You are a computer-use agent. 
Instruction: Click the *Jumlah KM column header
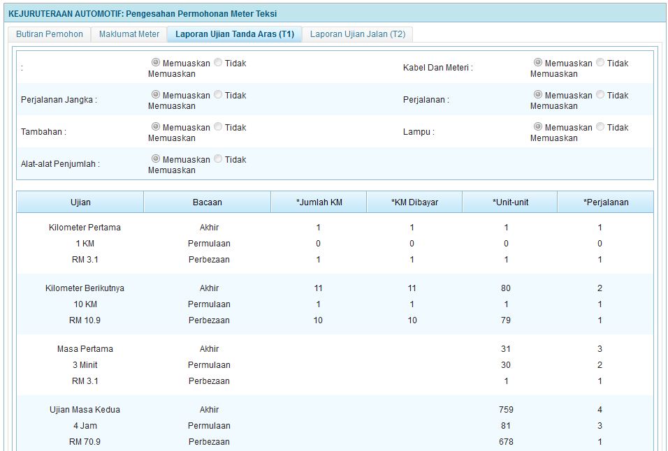(x=319, y=202)
